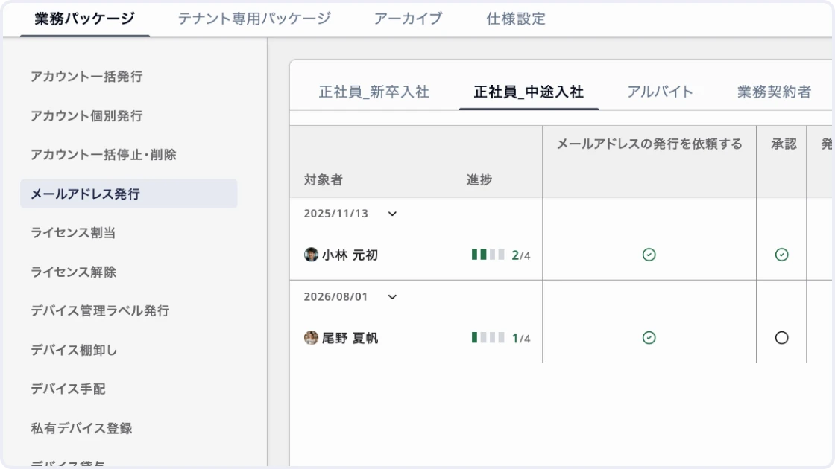The image size is (835, 469).
Task: Open ライセンス解除 in sidebar
Action: pos(73,272)
